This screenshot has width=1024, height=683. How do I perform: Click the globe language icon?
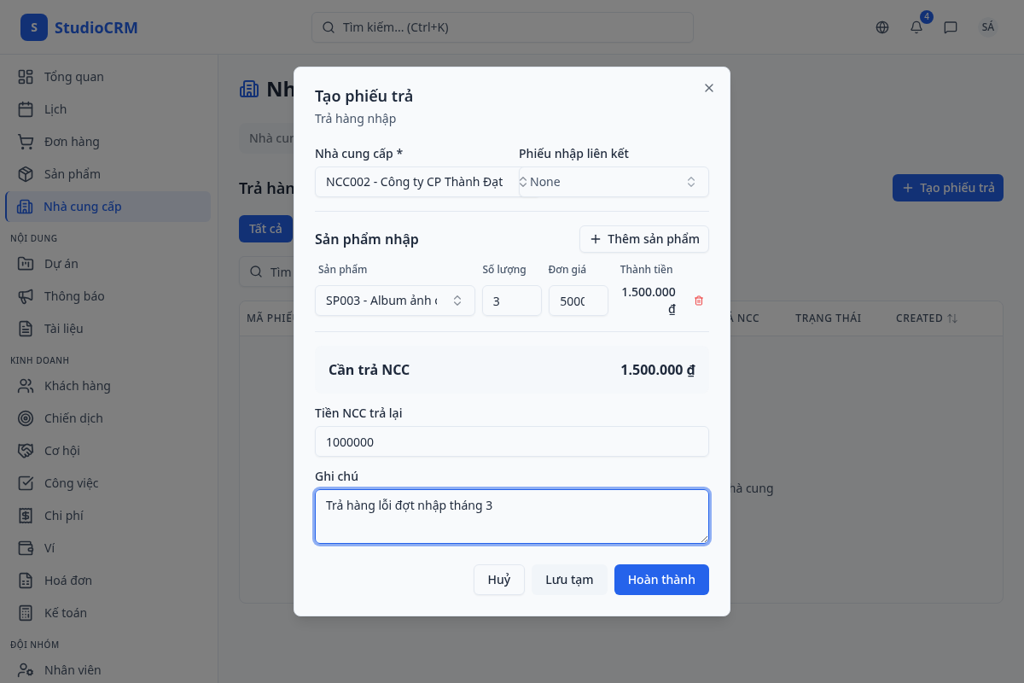[x=882, y=27]
